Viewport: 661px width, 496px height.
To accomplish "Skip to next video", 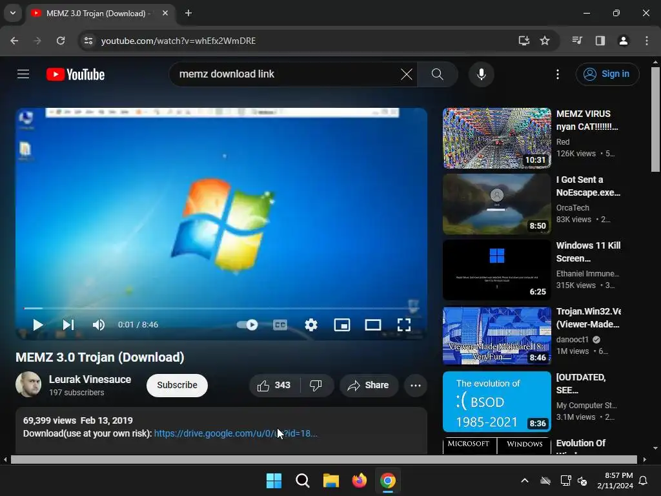I will point(68,325).
